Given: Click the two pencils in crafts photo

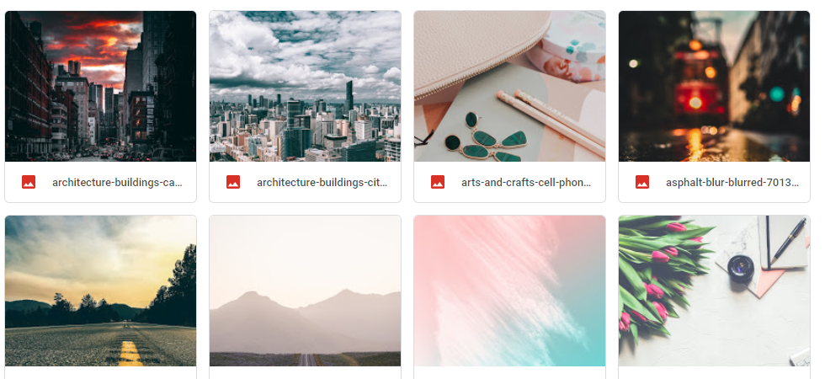Looking at the screenshot, I should click(551, 122).
